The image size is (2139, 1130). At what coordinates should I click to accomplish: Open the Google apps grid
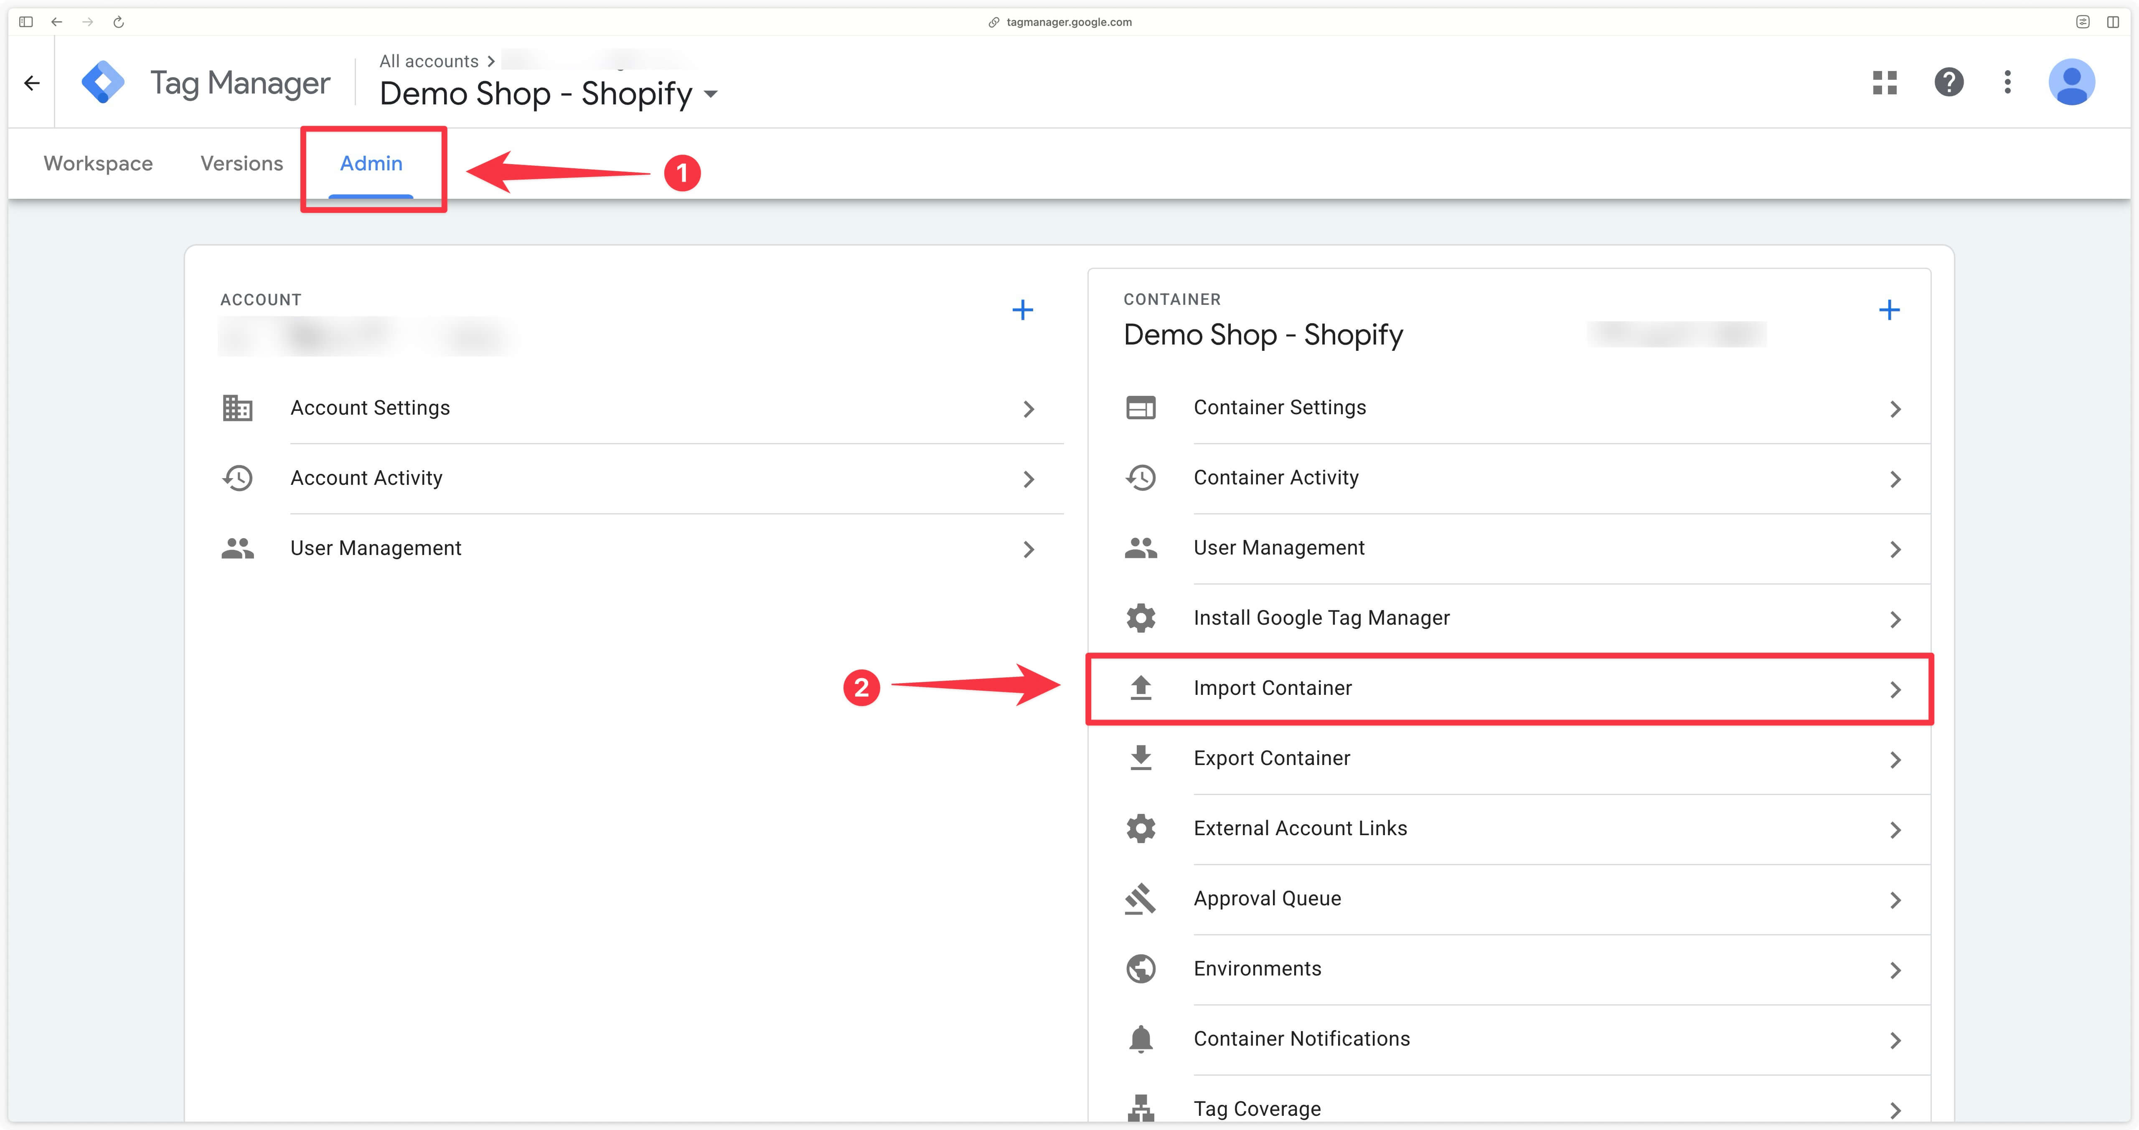click(1884, 82)
